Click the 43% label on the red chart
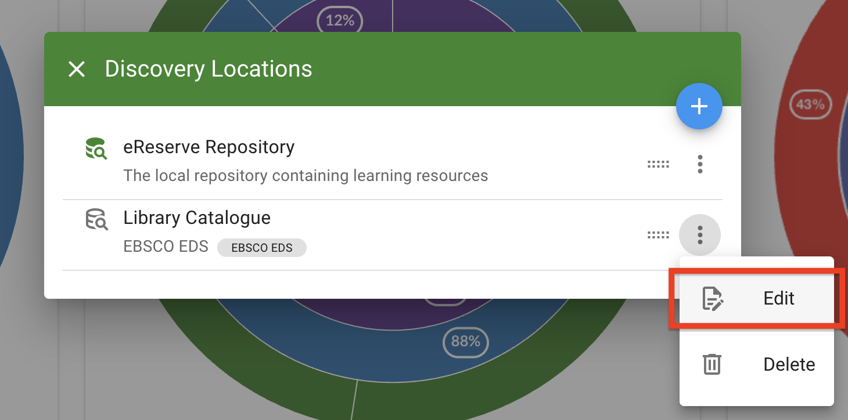848x420 pixels. tap(810, 105)
